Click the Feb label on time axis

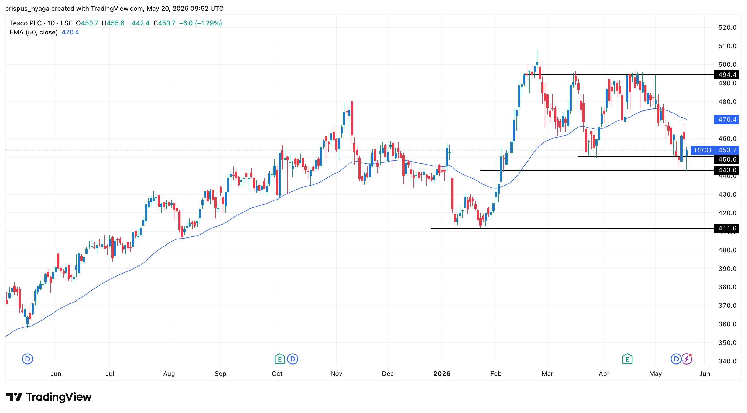496,374
